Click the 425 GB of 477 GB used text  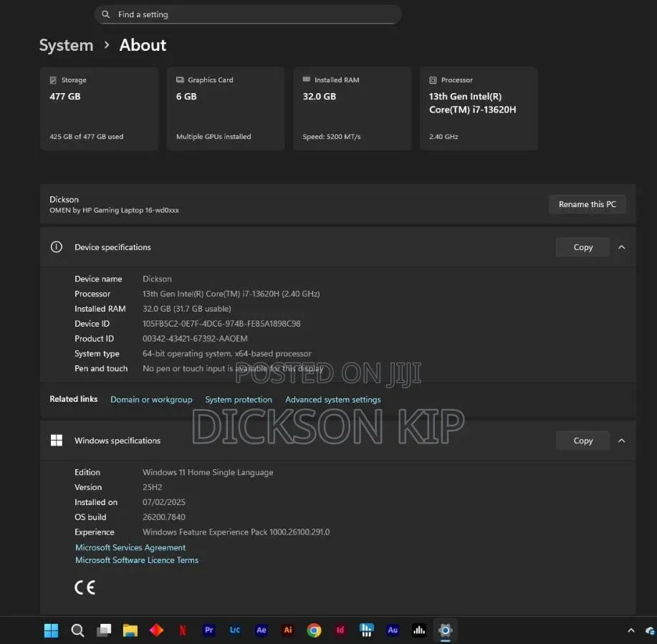click(86, 137)
